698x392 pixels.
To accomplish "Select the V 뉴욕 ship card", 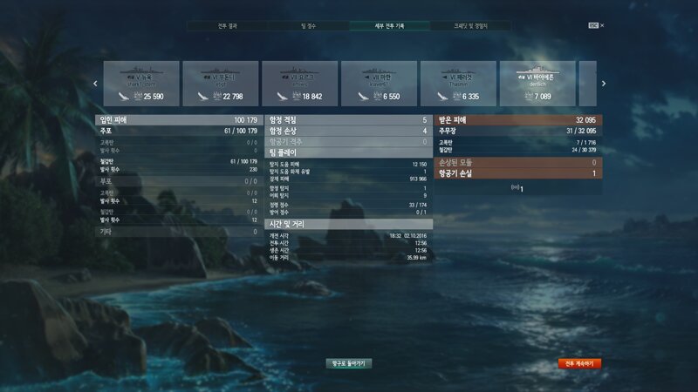I will pyautogui.click(x=141, y=84).
